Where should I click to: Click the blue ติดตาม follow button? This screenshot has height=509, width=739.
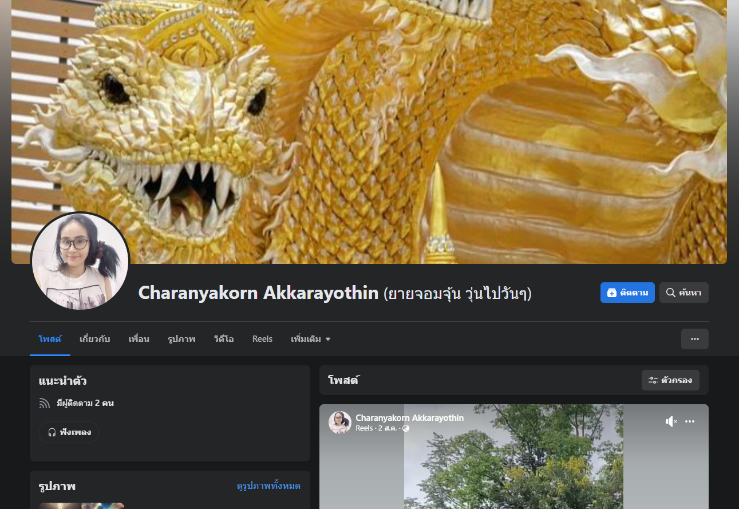coord(627,293)
